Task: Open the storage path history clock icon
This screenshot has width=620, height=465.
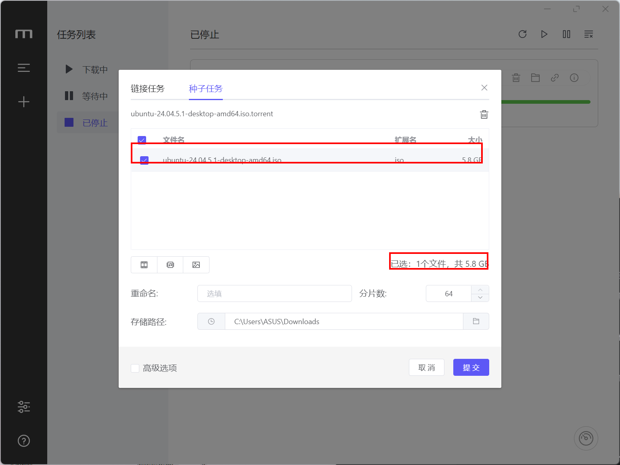Action: click(x=211, y=321)
